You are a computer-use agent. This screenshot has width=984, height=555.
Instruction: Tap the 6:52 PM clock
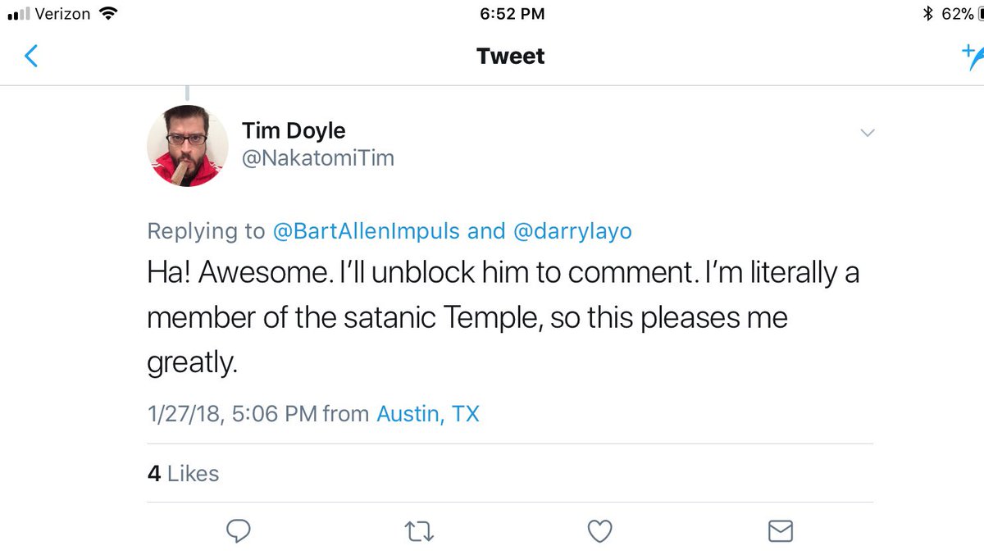pyautogui.click(x=512, y=13)
